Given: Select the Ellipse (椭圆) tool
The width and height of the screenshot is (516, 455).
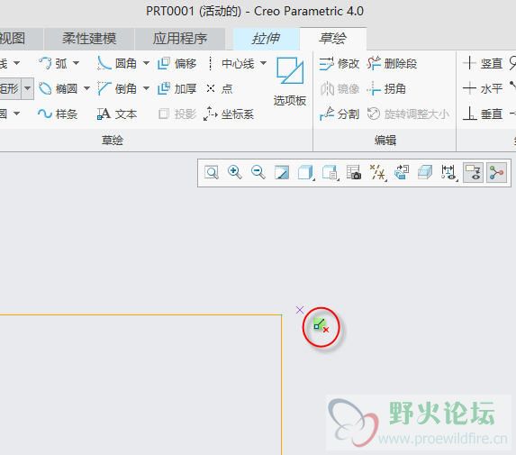Looking at the screenshot, I should tap(58, 88).
